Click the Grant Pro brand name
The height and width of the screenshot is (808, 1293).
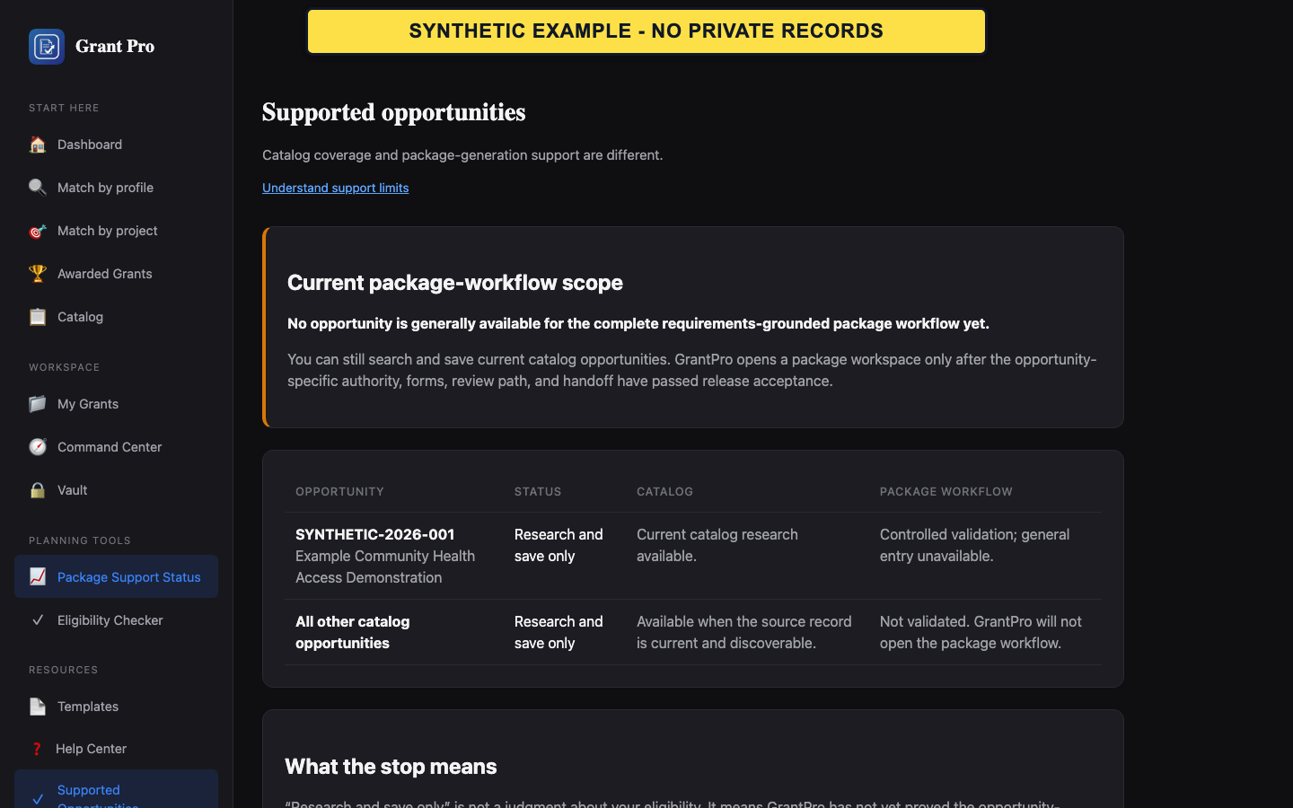(x=115, y=47)
